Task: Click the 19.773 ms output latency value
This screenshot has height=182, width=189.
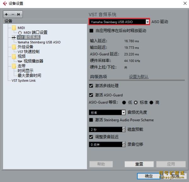Action: point(131,48)
